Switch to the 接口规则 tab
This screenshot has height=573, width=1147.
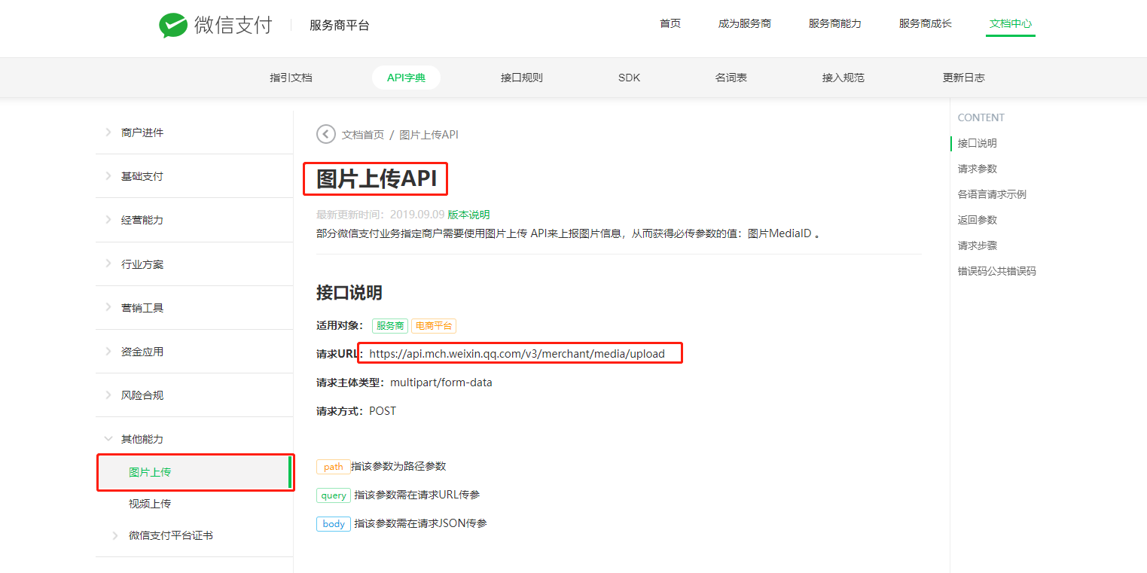[522, 78]
